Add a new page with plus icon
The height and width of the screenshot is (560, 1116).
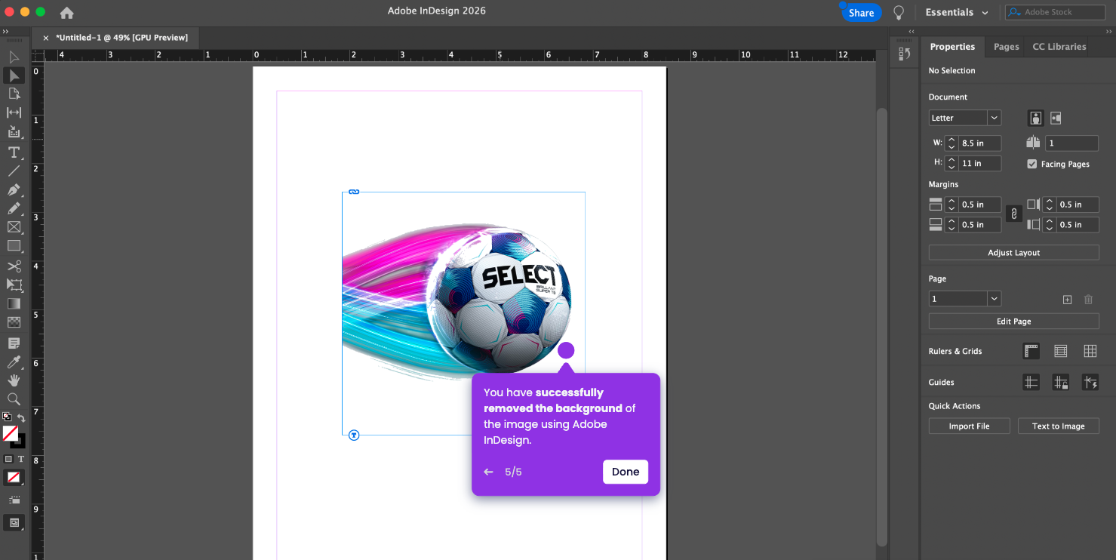coord(1067,300)
